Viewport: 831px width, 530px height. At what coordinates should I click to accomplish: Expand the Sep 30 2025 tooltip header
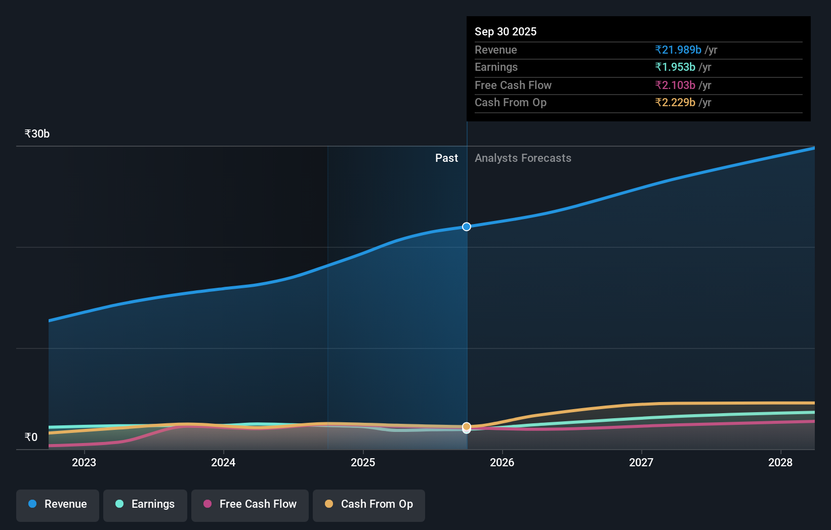coord(506,31)
